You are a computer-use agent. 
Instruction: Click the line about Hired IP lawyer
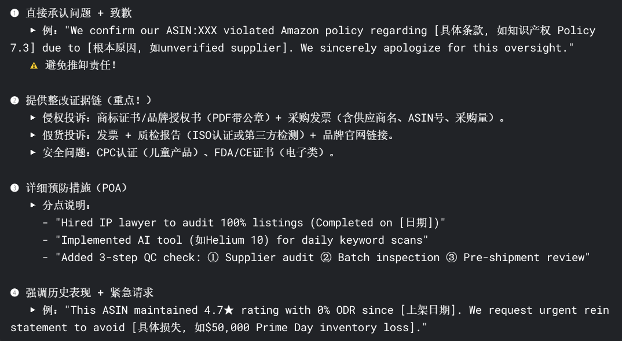(x=244, y=223)
